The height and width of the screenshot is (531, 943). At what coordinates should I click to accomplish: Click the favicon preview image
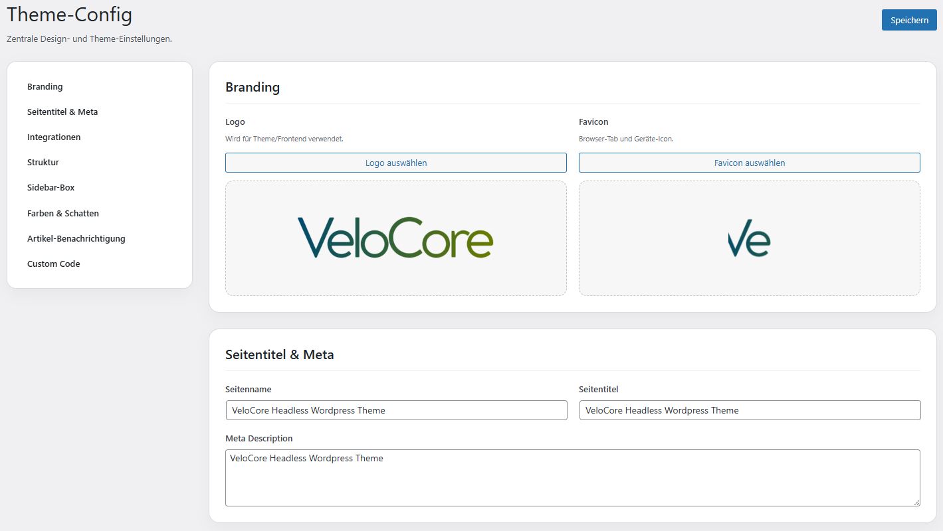(749, 238)
